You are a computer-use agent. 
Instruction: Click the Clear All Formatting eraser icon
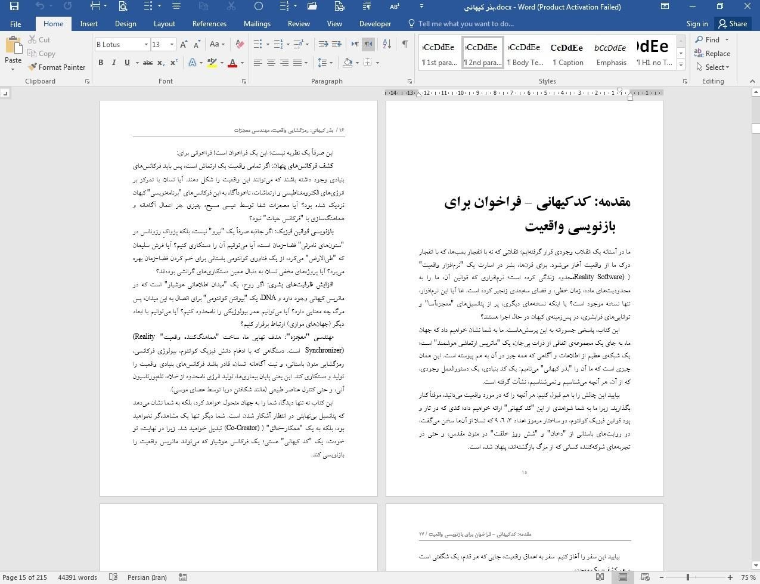(240, 44)
